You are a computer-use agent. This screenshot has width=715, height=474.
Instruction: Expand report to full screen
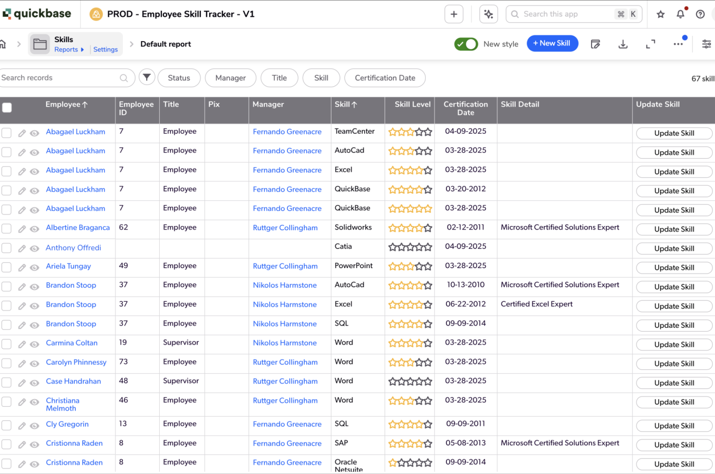coord(651,44)
